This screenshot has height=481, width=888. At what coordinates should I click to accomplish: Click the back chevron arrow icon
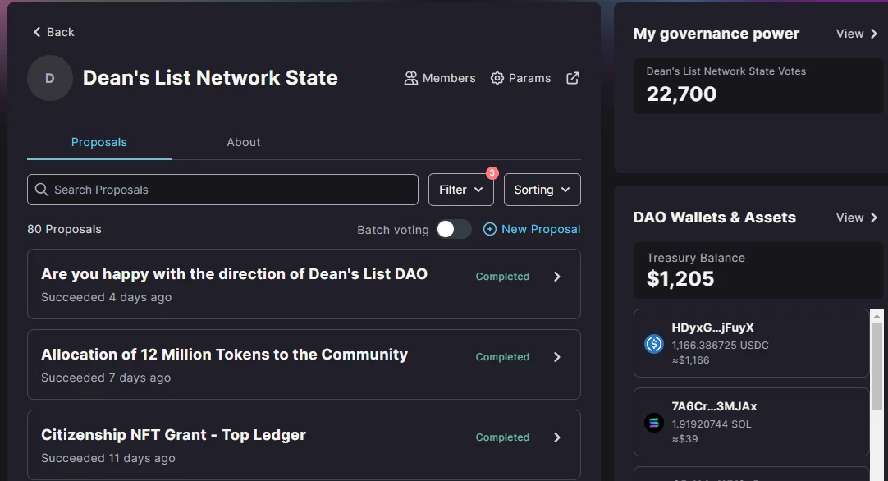37,32
